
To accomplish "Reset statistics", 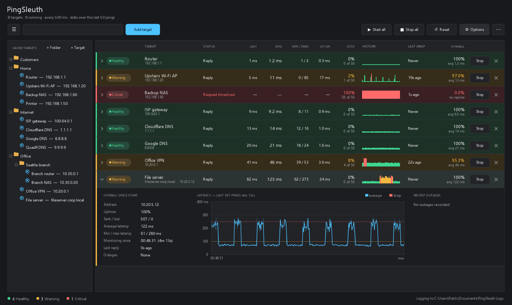I will pyautogui.click(x=442, y=29).
